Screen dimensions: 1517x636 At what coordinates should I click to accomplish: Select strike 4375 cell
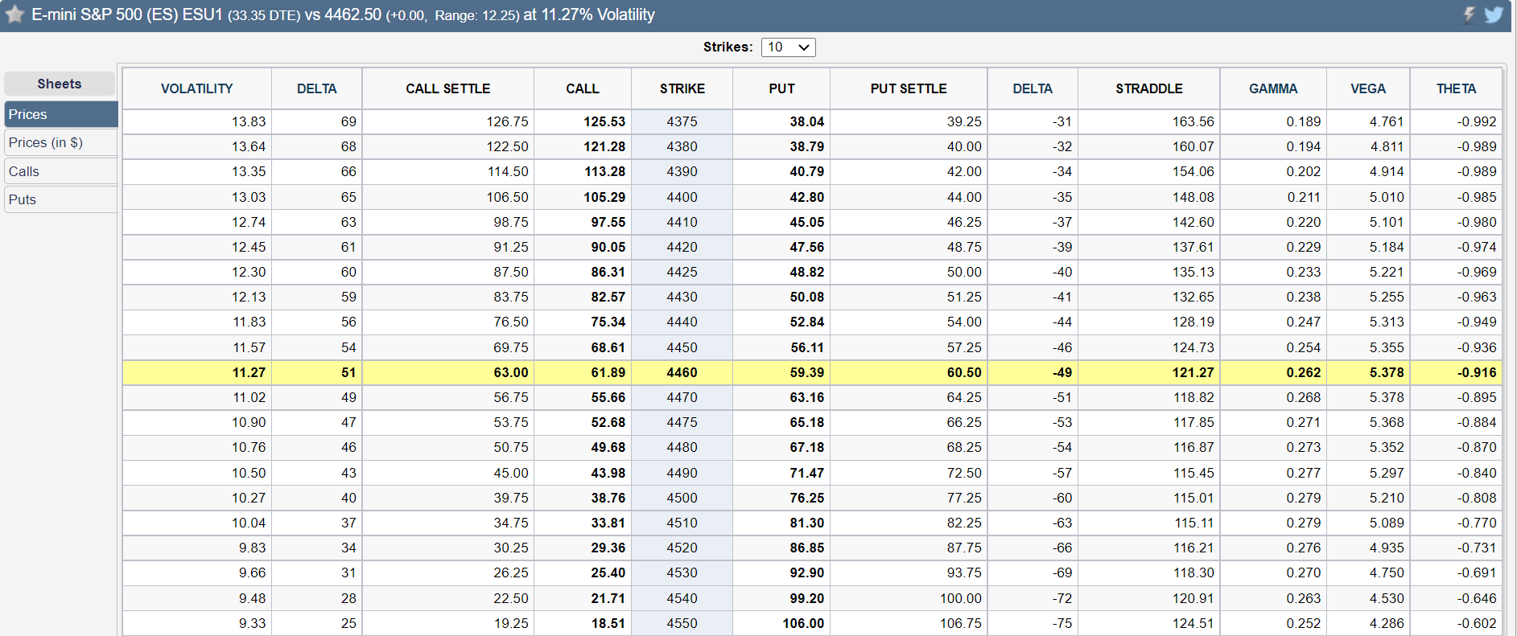682,121
